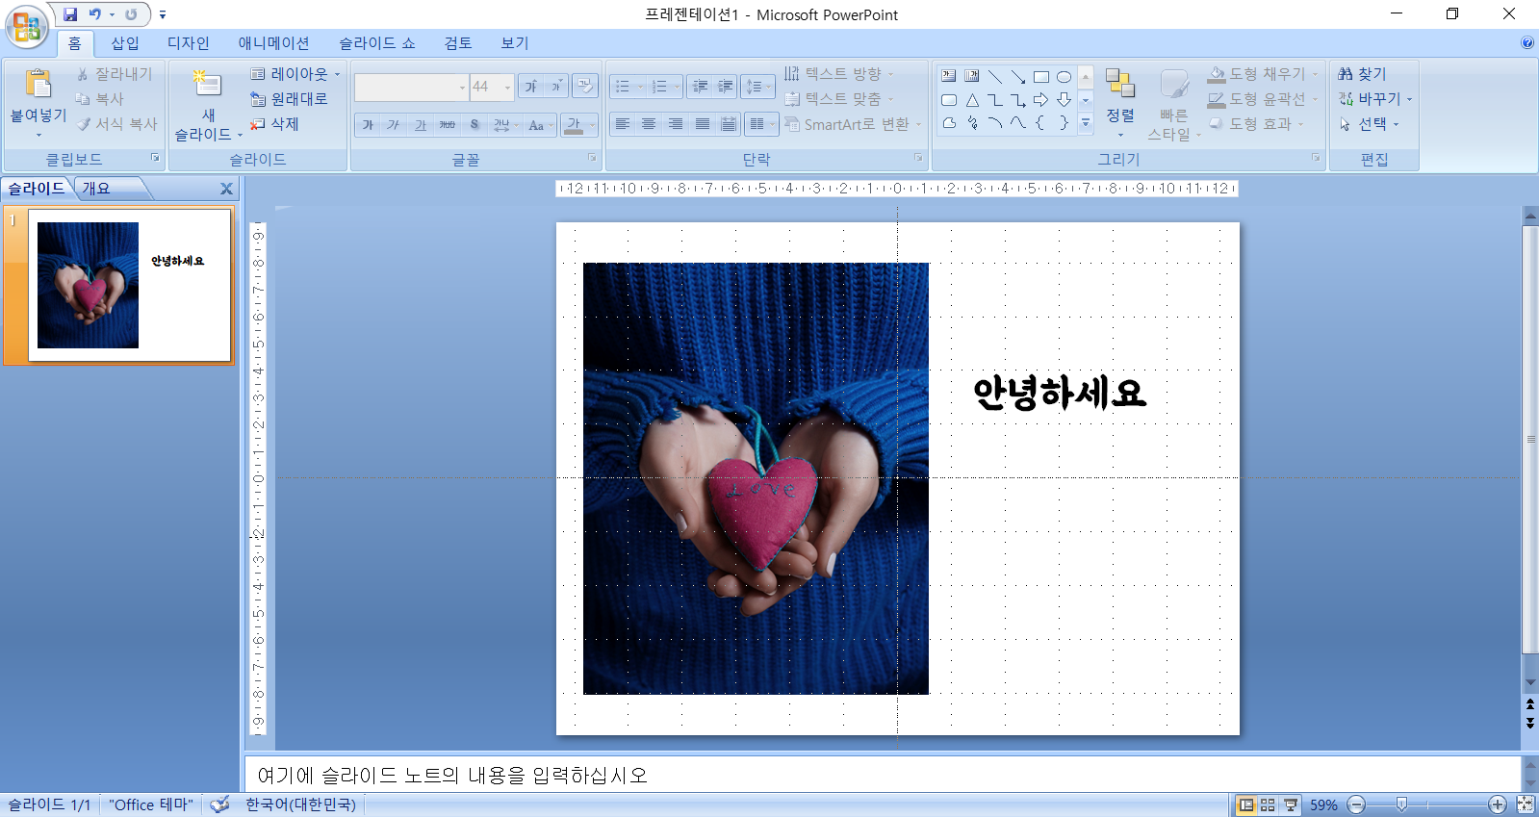This screenshot has width=1539, height=817.
Task: Open the font size 44 dropdown
Action: (507, 88)
